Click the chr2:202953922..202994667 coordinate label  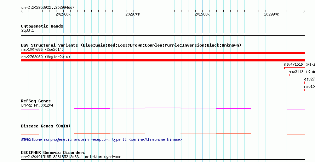pyautogui.click(x=48, y=8)
